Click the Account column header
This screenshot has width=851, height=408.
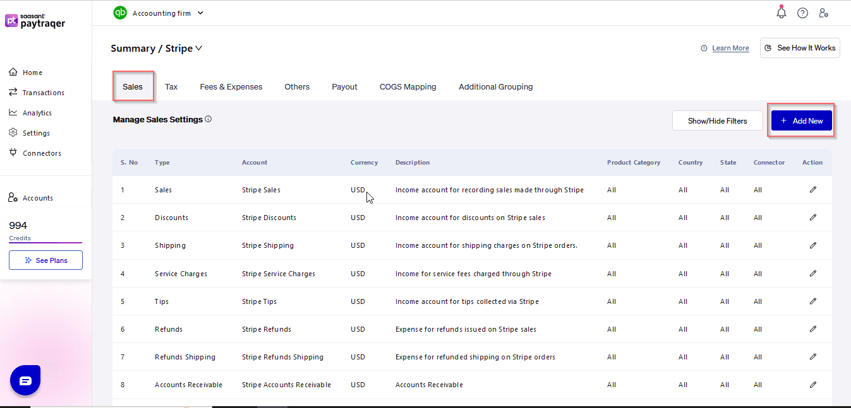pyautogui.click(x=255, y=162)
